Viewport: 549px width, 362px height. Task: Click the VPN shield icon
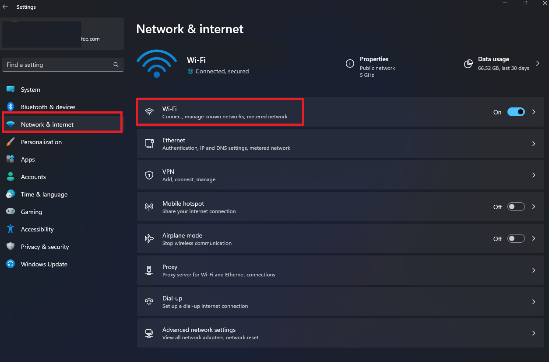pos(149,175)
